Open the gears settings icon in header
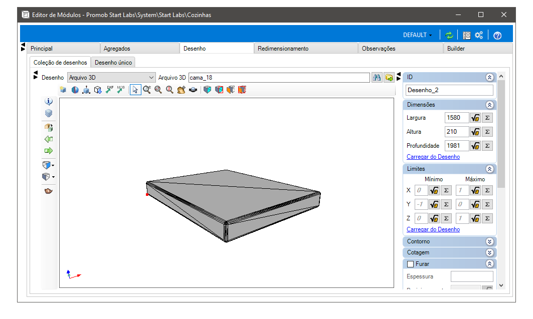Screen dimensions: 533x319 coord(479,35)
